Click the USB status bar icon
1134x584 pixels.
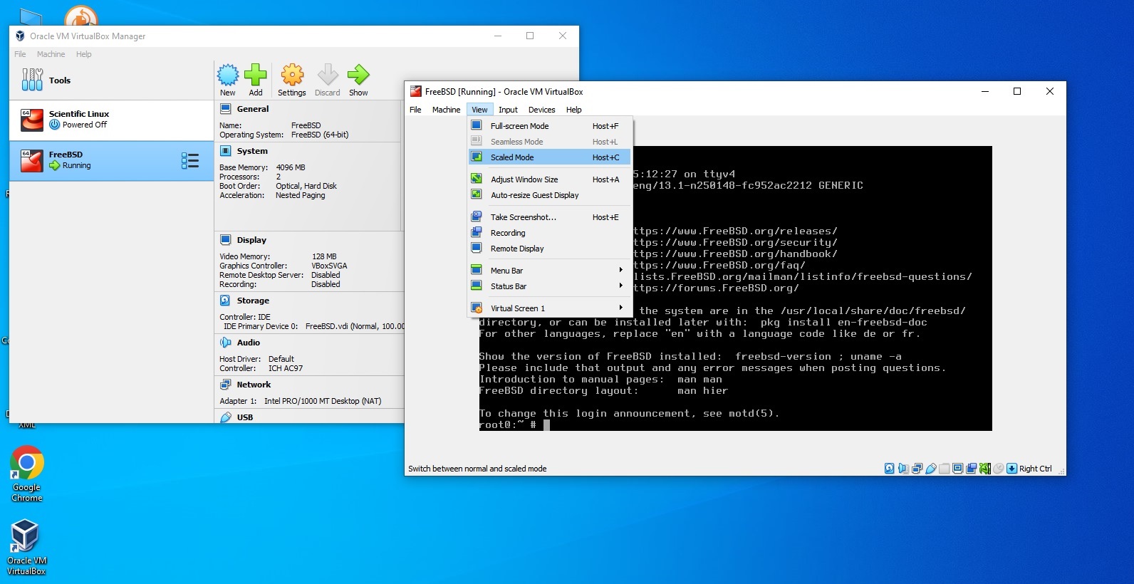(x=931, y=469)
